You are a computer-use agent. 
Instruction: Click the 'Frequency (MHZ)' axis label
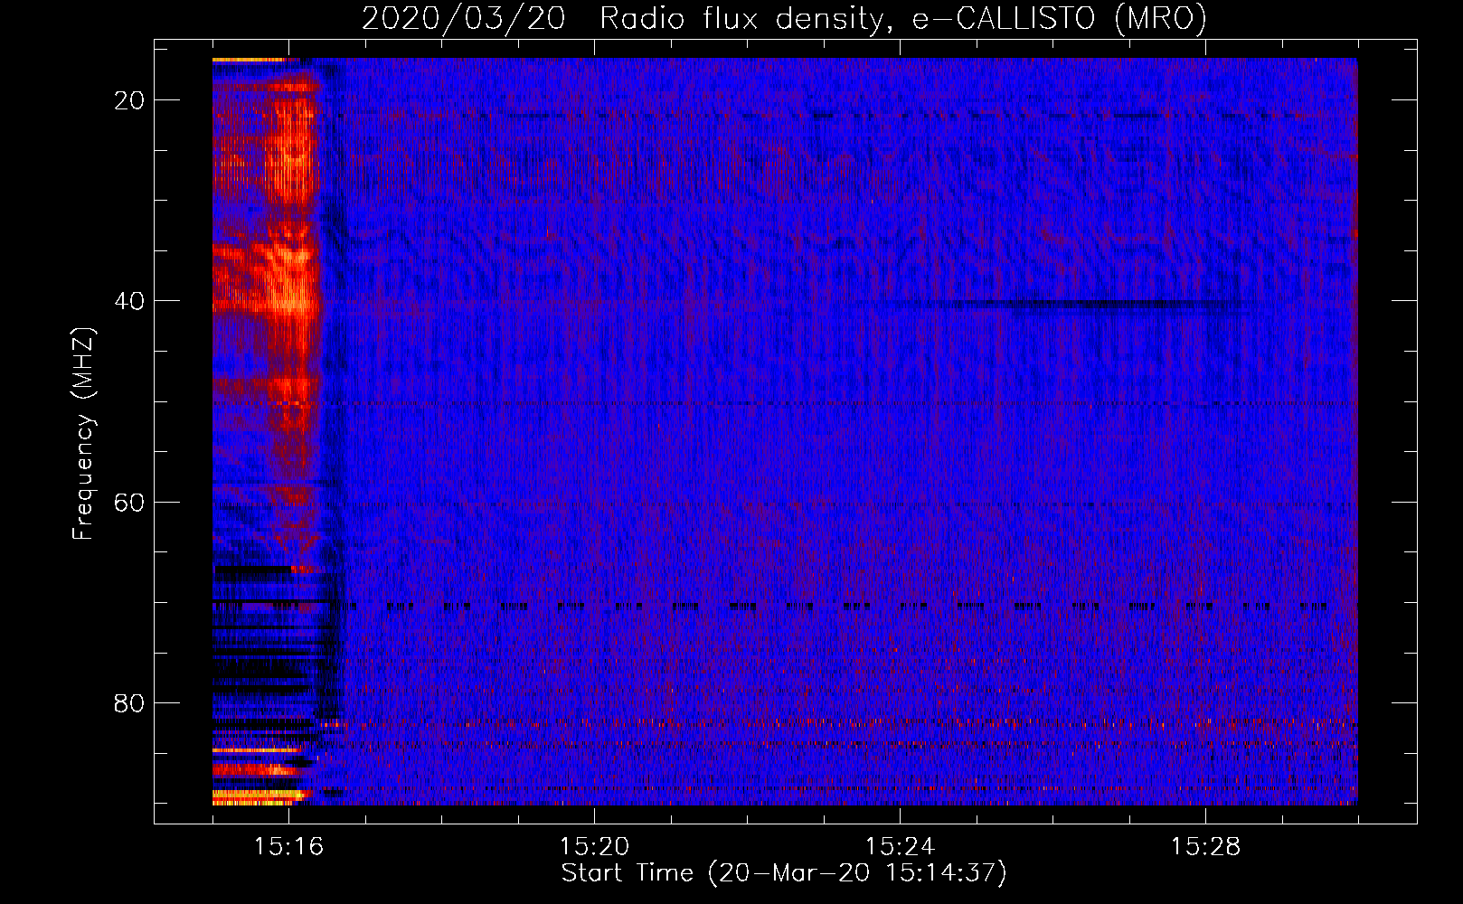83,435
